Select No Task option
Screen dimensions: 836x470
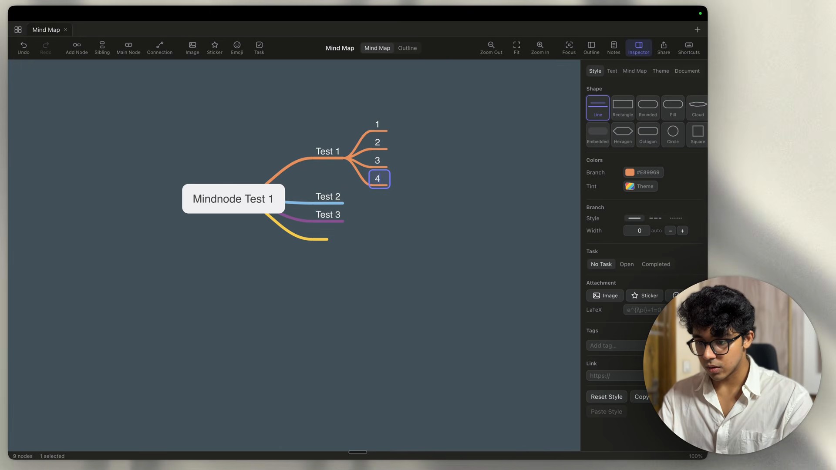pyautogui.click(x=601, y=264)
